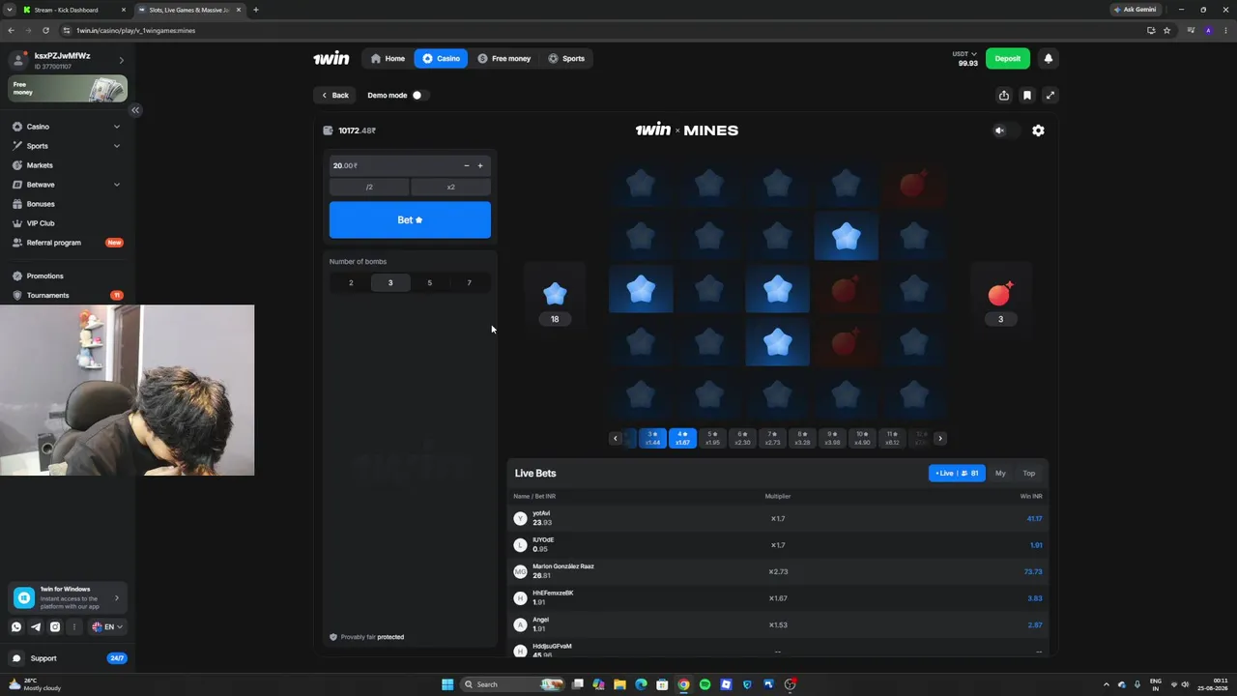Bookmark this page in Chrome
The height and width of the screenshot is (696, 1237).
1167,30
